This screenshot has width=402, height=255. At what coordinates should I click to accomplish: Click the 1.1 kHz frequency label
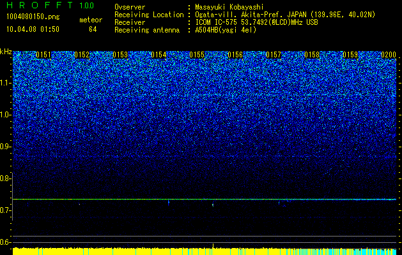click(5, 83)
